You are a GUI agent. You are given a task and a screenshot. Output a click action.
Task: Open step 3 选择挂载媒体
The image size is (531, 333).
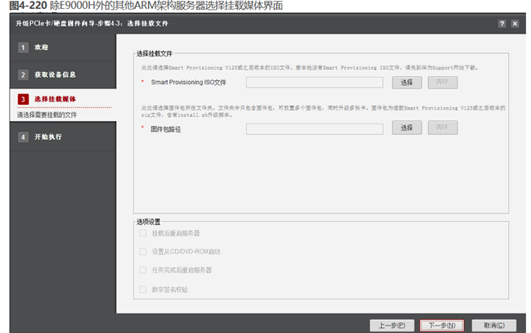[54, 99]
